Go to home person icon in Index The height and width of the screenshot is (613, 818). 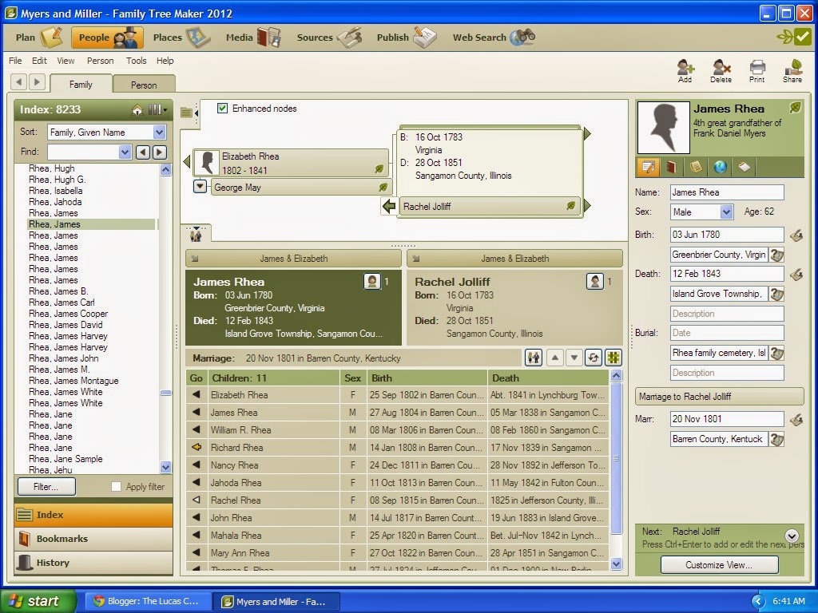(137, 109)
